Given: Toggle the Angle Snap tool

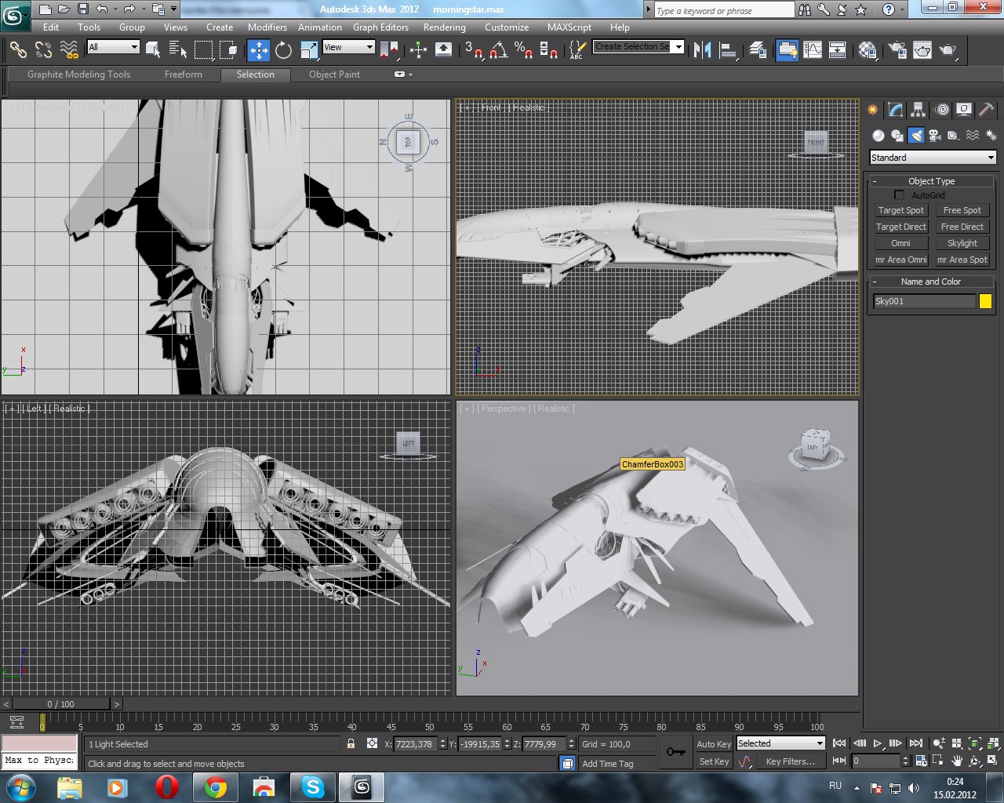Looking at the screenshot, I should pyautogui.click(x=497, y=50).
